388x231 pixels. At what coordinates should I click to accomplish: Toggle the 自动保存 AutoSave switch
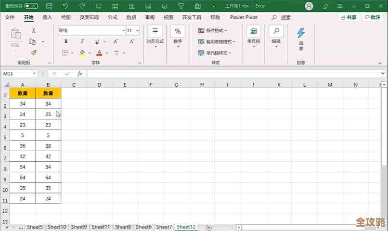(31, 6)
